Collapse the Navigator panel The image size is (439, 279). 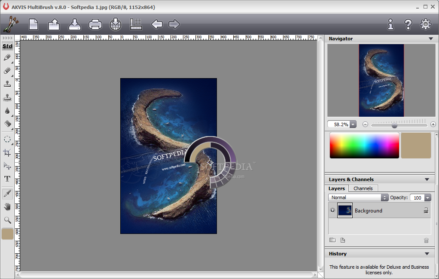tap(431, 39)
